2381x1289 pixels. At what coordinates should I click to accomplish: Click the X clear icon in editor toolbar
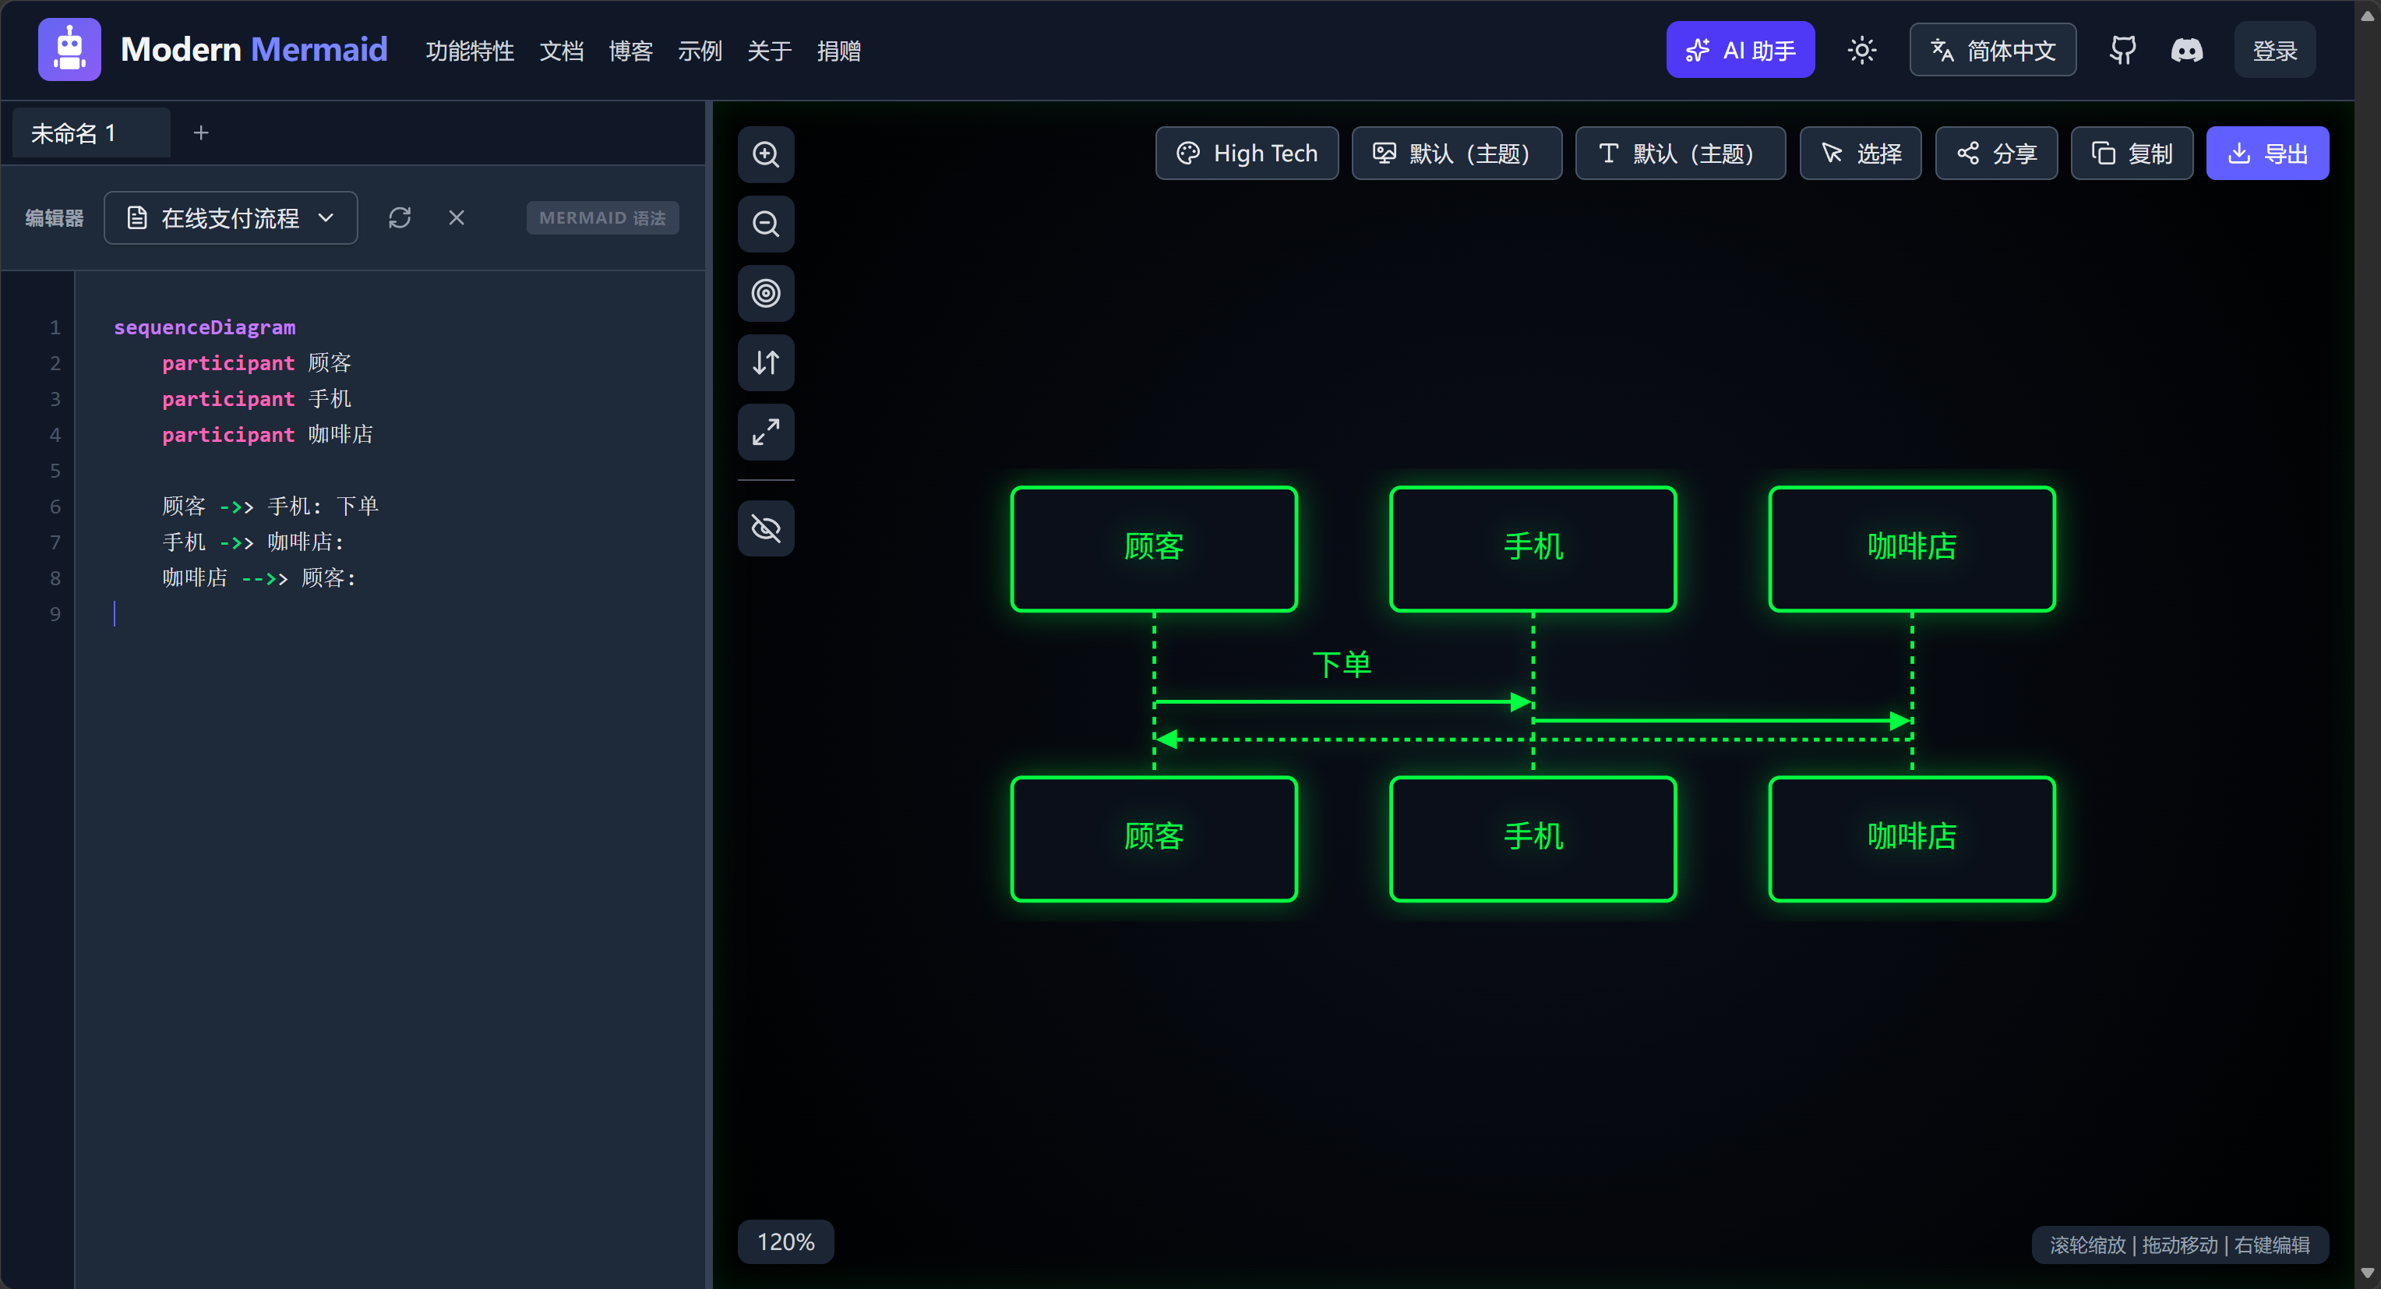tap(457, 218)
